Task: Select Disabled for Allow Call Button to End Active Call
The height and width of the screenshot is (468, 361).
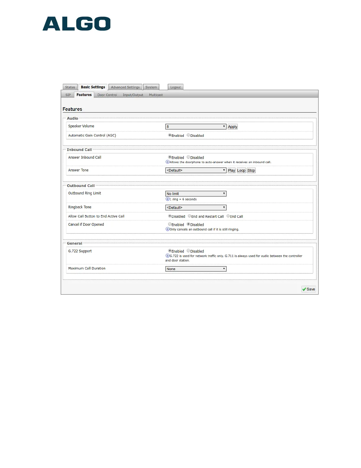Action: tap(170, 216)
